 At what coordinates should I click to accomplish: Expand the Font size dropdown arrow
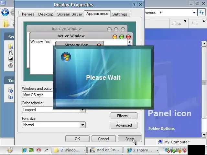coord(83,125)
